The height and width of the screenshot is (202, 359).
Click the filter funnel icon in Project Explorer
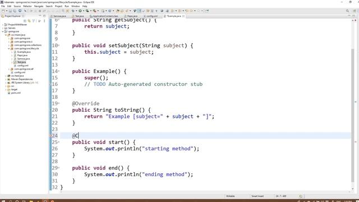pyautogui.click(x=34, y=21)
